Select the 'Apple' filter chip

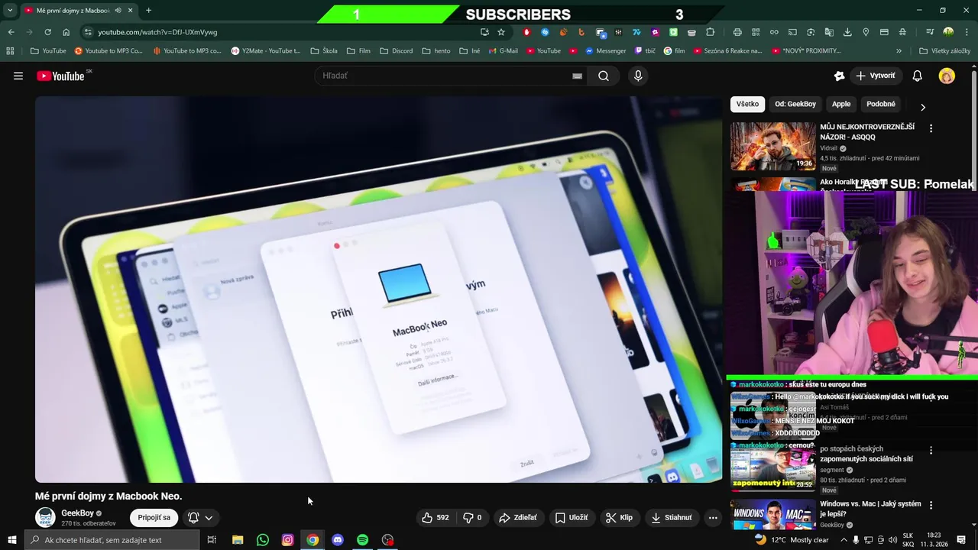pos(841,104)
